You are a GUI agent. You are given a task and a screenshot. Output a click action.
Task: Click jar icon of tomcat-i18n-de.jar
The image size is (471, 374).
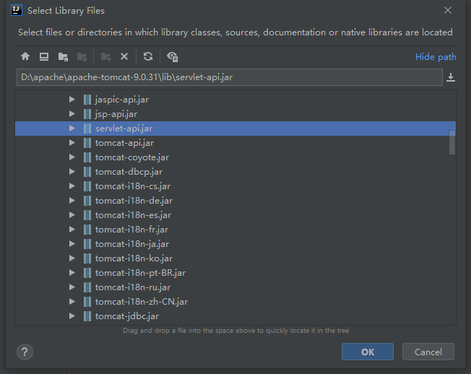(87, 200)
